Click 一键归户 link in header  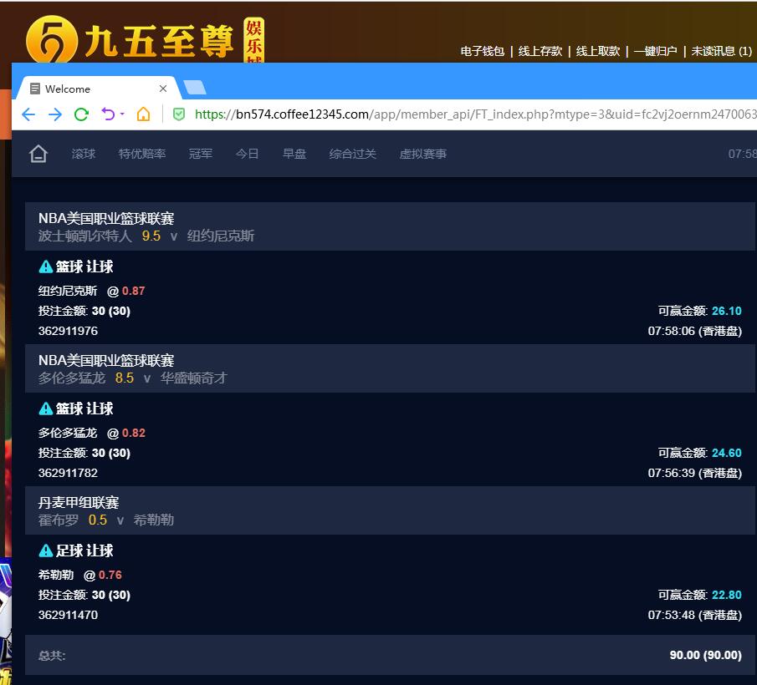655,51
